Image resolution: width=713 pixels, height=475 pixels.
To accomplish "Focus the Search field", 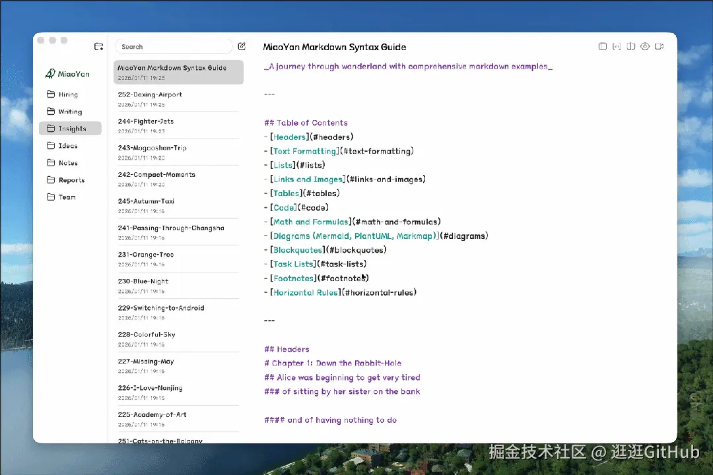I will click(174, 46).
